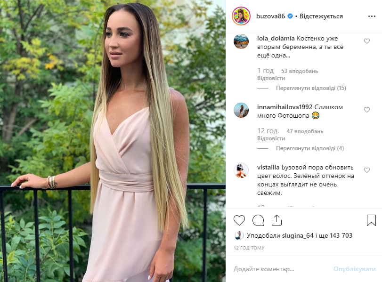Click the Опублікувати post button
382x282 pixels.
(355, 269)
